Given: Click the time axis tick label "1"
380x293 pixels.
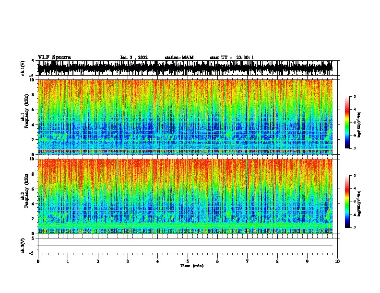Looking at the screenshot, I should tap(68, 261).
